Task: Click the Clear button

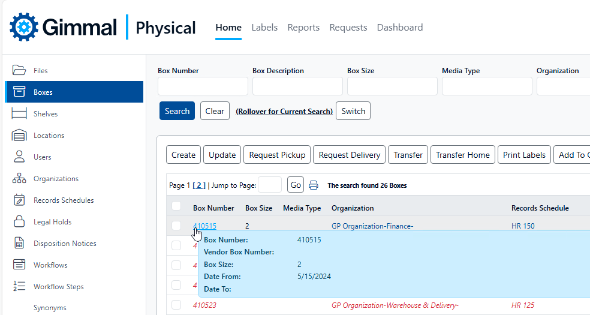Action: (x=215, y=111)
